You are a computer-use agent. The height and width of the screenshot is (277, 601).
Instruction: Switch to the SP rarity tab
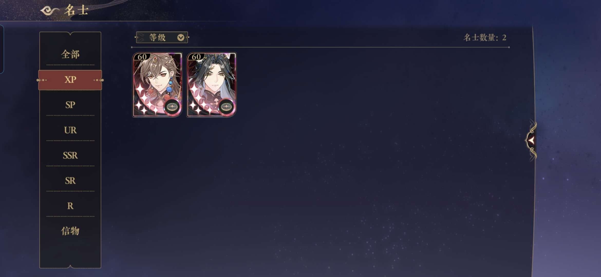click(70, 105)
